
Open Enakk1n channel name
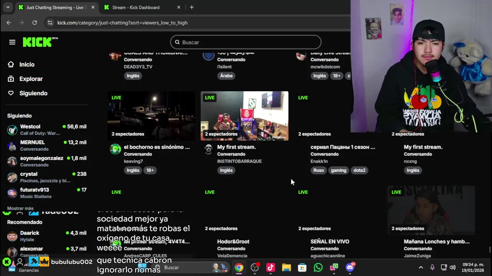tap(319, 161)
